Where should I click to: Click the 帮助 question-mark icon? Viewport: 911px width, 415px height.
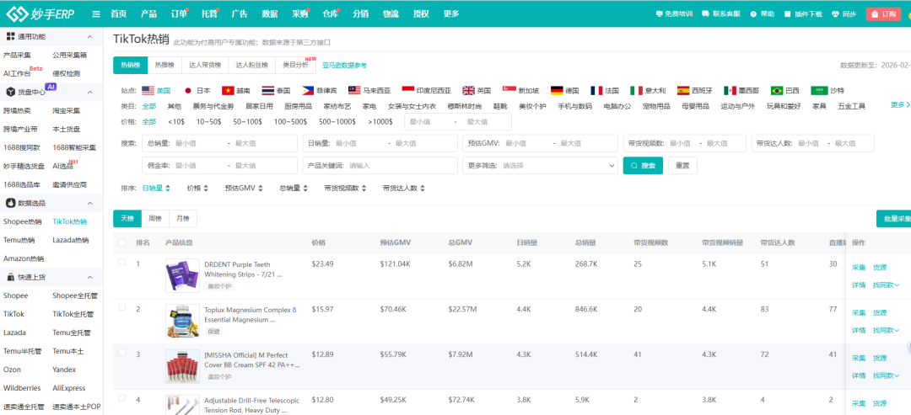tap(753, 14)
